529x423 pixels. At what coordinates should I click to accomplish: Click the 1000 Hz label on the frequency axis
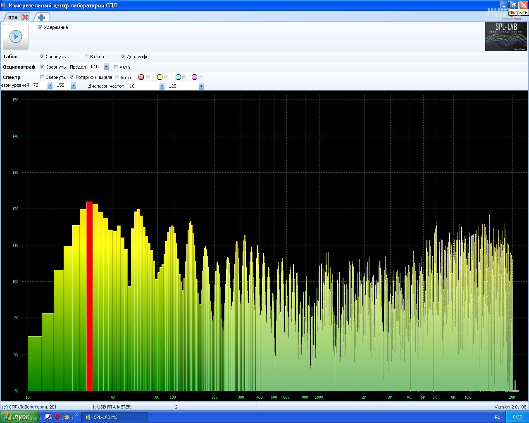coord(319,397)
